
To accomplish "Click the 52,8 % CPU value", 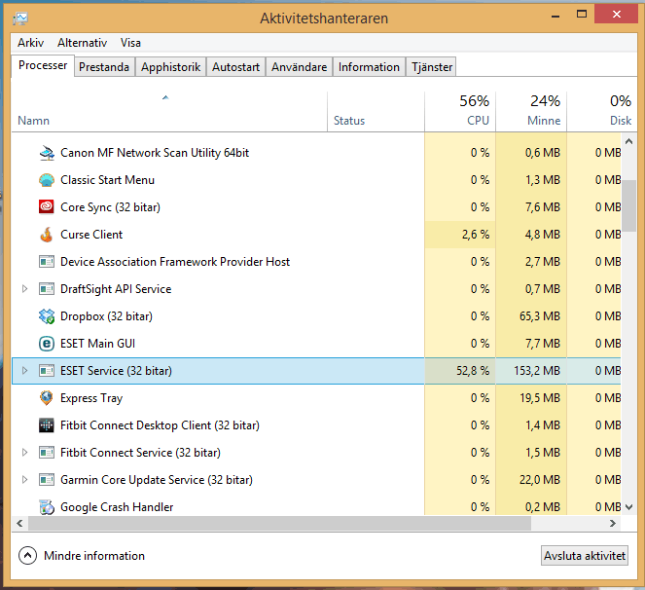I will coord(473,371).
